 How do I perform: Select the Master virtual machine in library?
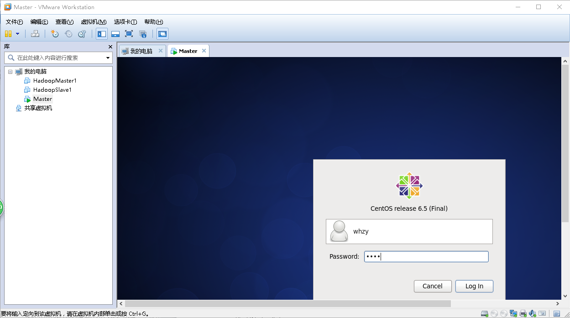(x=42, y=99)
